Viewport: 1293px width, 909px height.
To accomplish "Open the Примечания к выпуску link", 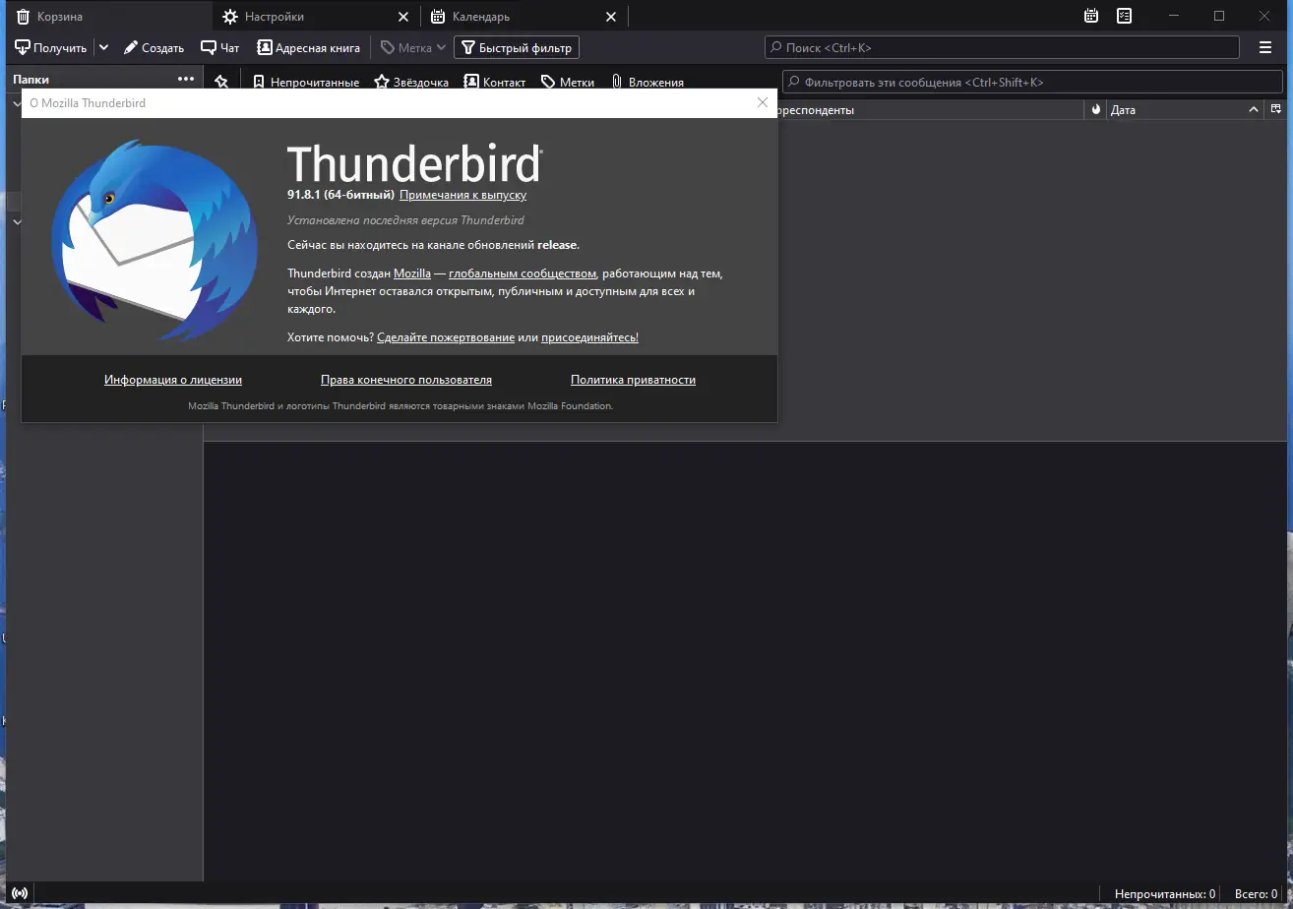I will 462,195.
